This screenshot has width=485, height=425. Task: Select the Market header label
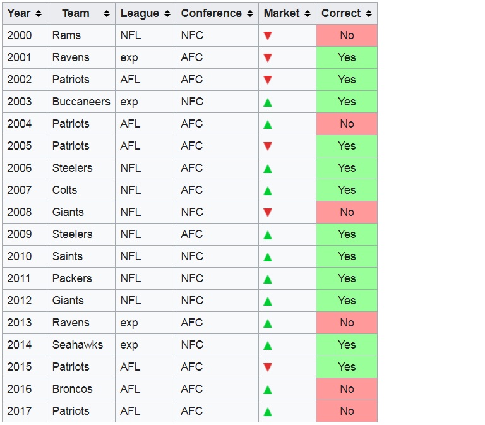click(282, 13)
